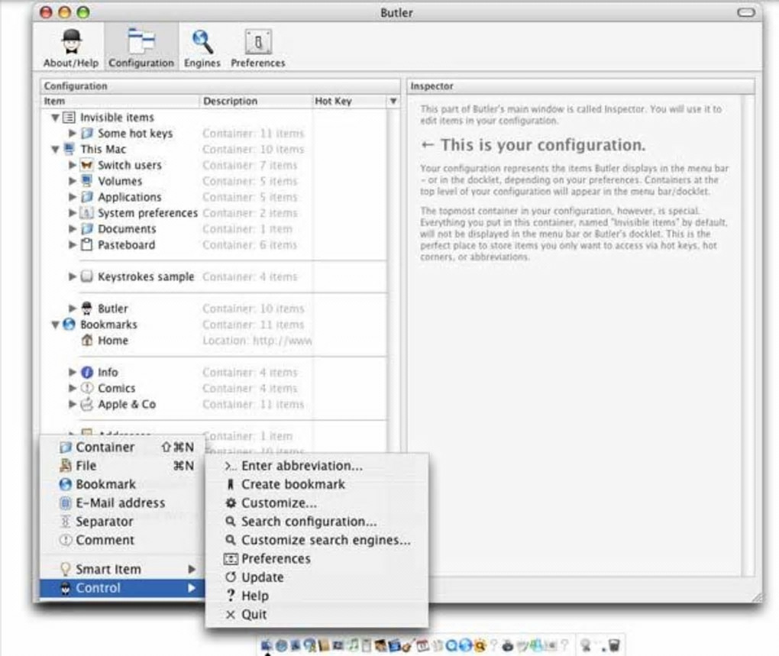Click the Apple & Co icon
The image size is (779, 656).
pos(87,404)
